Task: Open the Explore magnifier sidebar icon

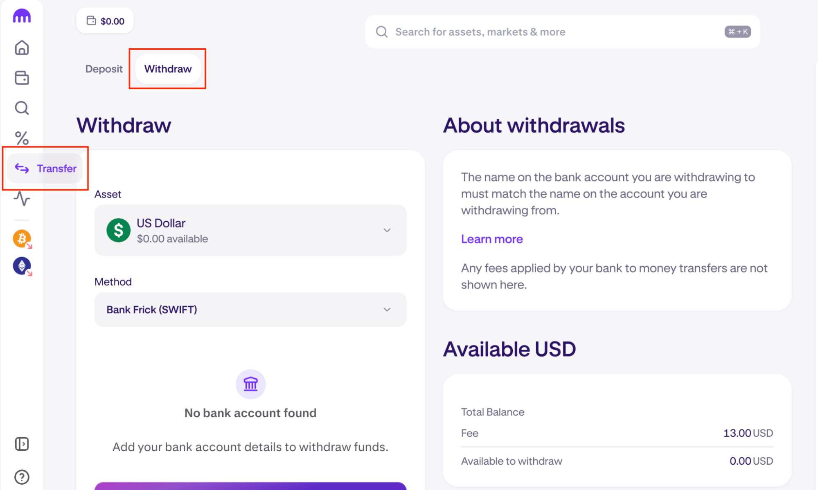Action: (22, 108)
